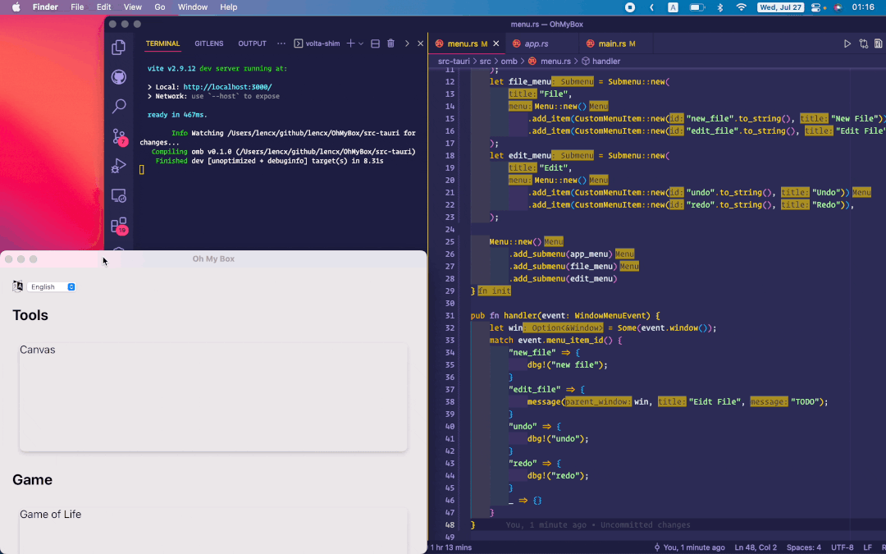Click the Kill Terminal trash icon
Image resolution: width=886 pixels, height=554 pixels.
point(390,43)
